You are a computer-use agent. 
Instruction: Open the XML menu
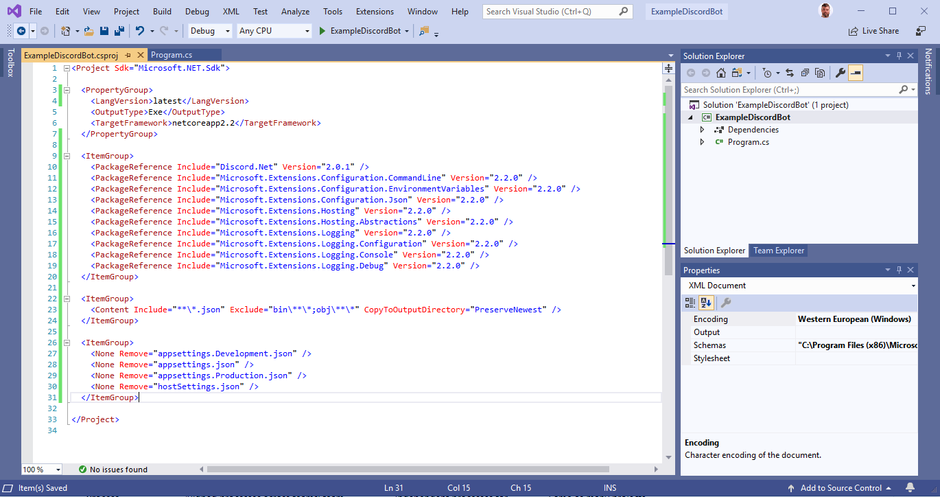[231, 12]
